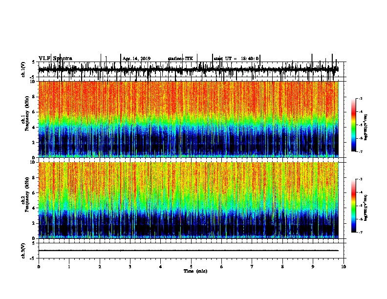Image resolution: width=387 pixels, height=299 pixels.
Task: Click time axis tick label "7"
Action: [x=252, y=267]
